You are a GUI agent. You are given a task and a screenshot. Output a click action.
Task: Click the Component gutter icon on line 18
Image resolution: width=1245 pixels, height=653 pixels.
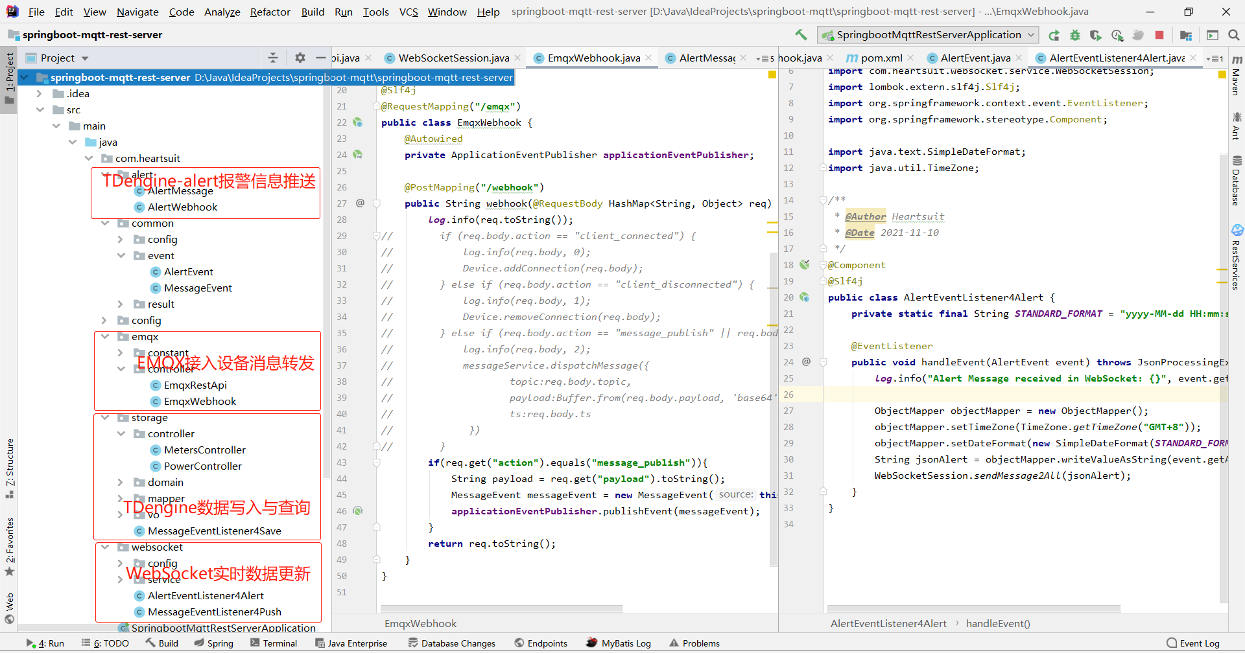tap(805, 265)
